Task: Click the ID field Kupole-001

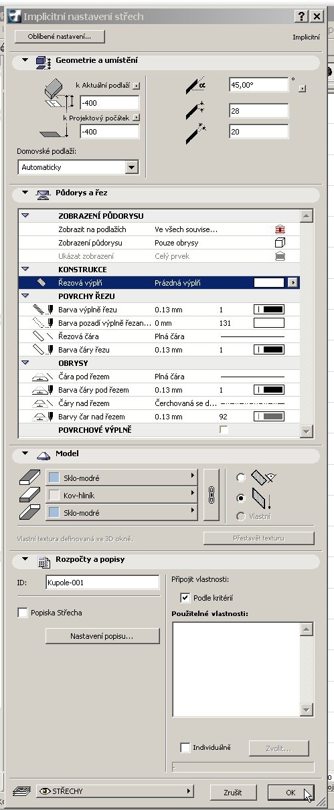Action: tap(102, 583)
